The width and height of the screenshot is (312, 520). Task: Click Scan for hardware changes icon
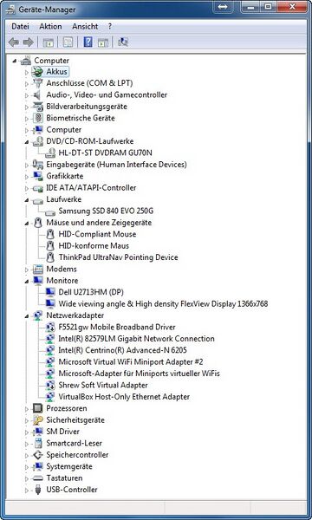(123, 42)
